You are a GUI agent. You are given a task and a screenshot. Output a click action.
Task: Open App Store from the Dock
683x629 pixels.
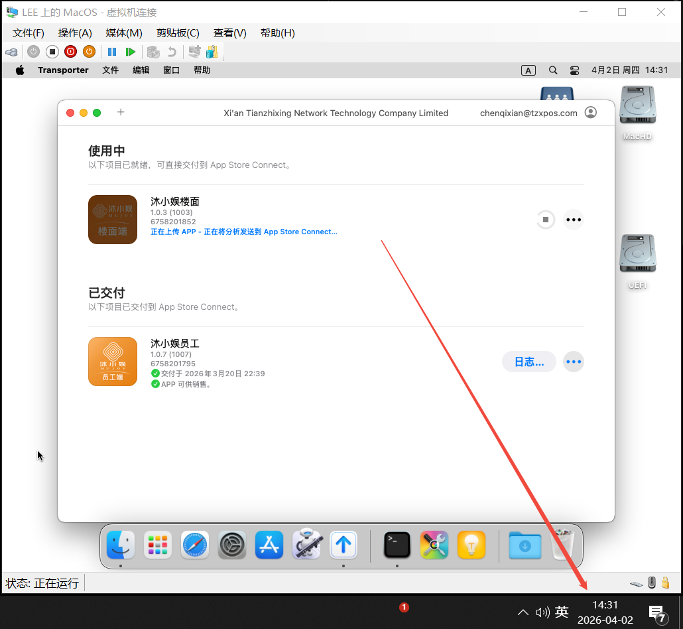(x=269, y=545)
